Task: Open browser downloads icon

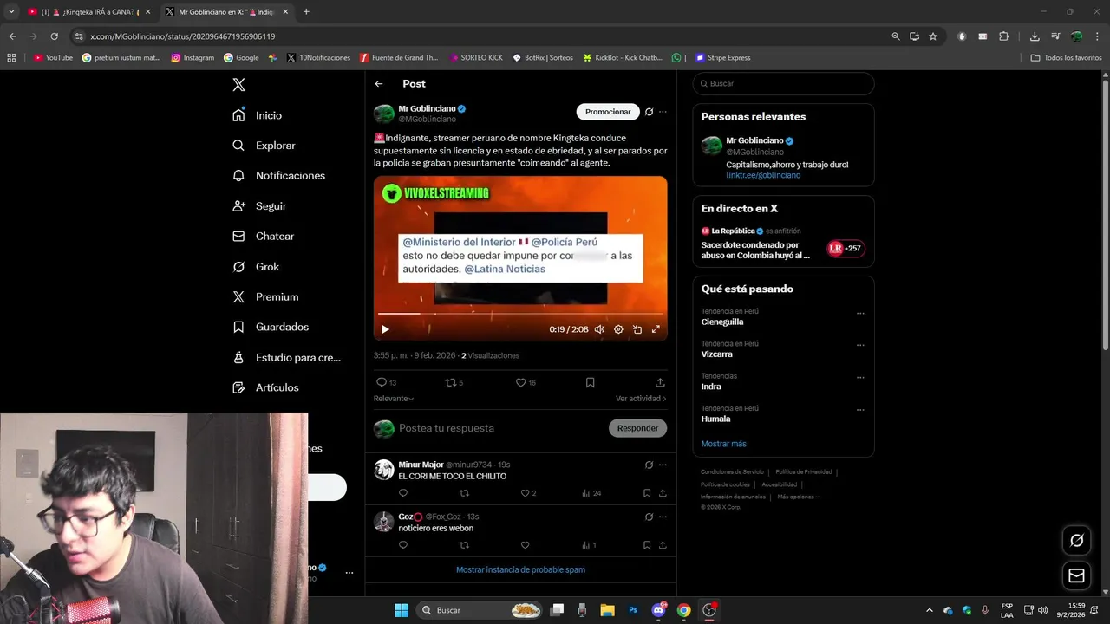Action: coord(1035,36)
